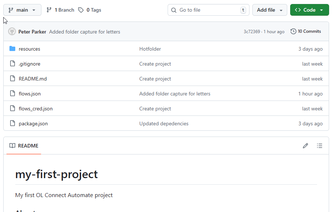Screen dimensions: 332x212
Task: Click the flows_cred.json file icon
Action: point(12,109)
